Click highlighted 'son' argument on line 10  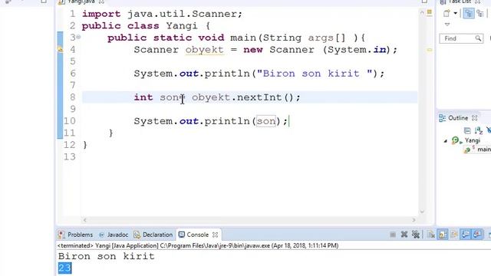[266, 121]
